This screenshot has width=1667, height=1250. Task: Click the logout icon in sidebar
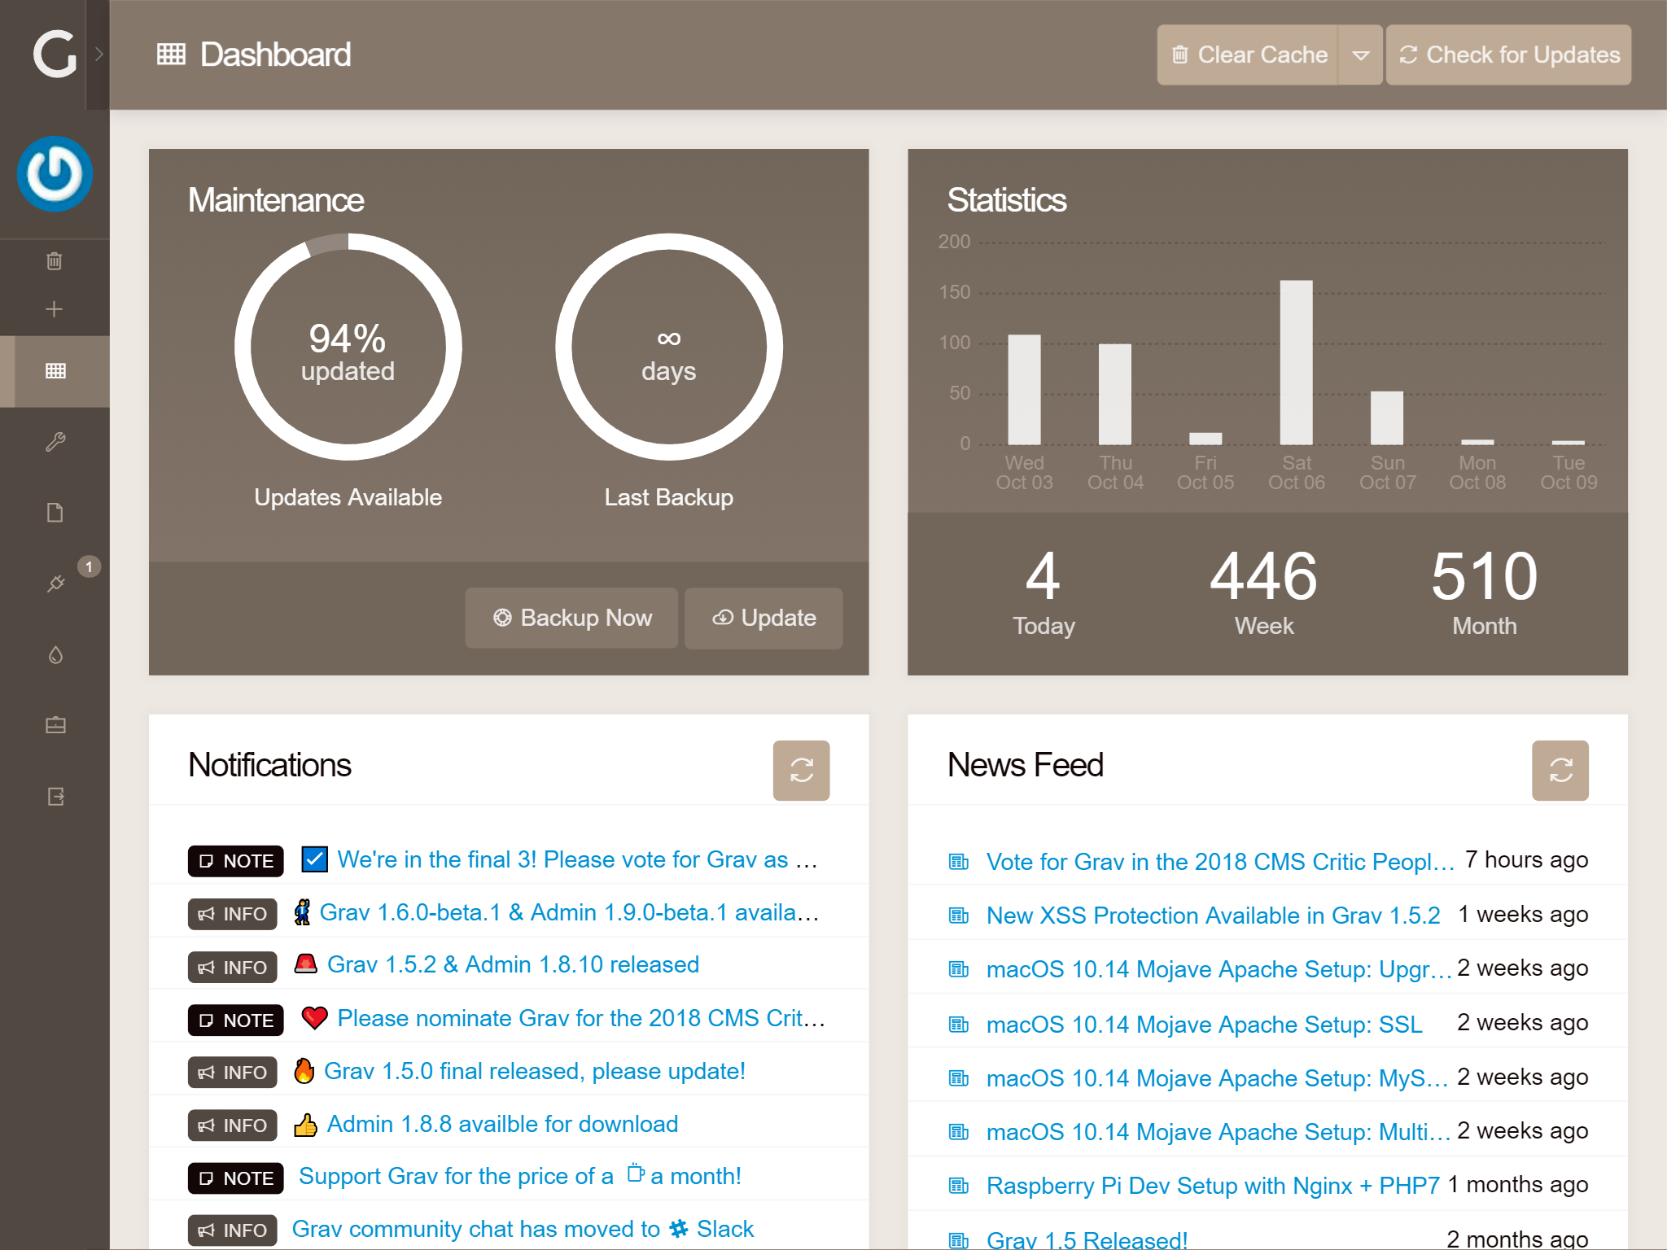point(55,796)
